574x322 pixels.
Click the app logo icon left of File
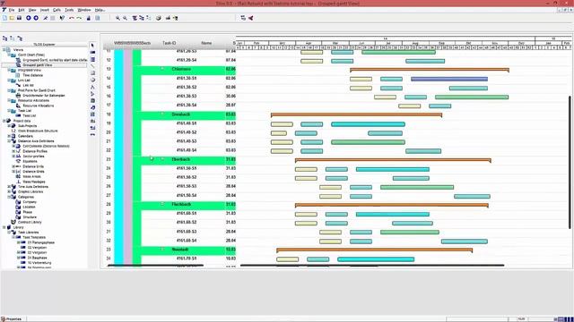click(4, 10)
